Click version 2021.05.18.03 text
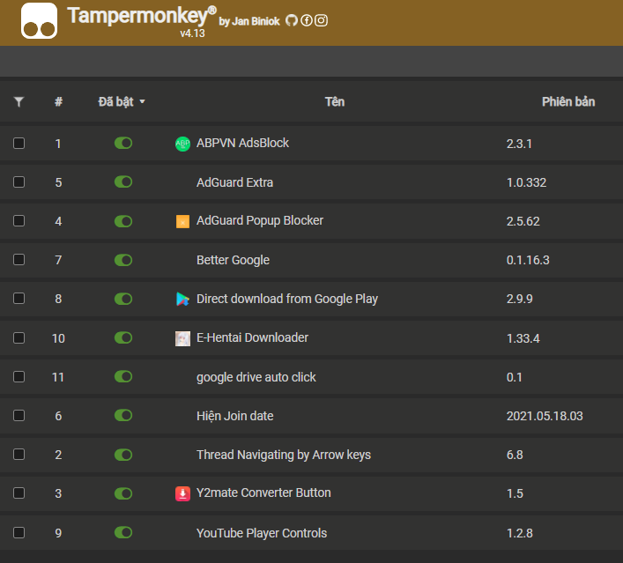This screenshot has height=563, width=623. 545,416
